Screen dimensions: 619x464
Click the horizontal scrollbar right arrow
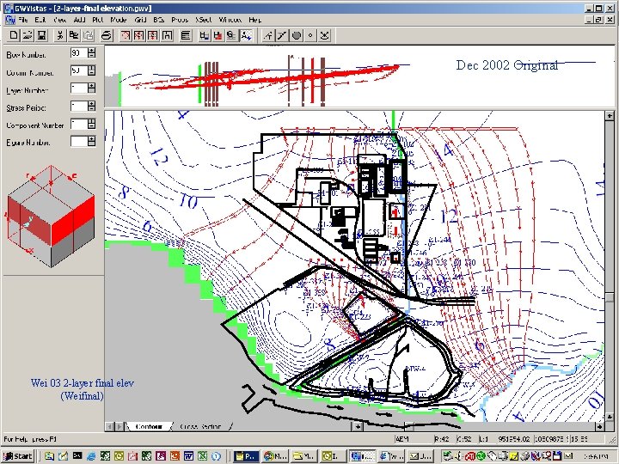pos(600,426)
